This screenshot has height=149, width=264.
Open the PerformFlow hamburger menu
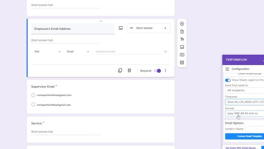point(227,69)
